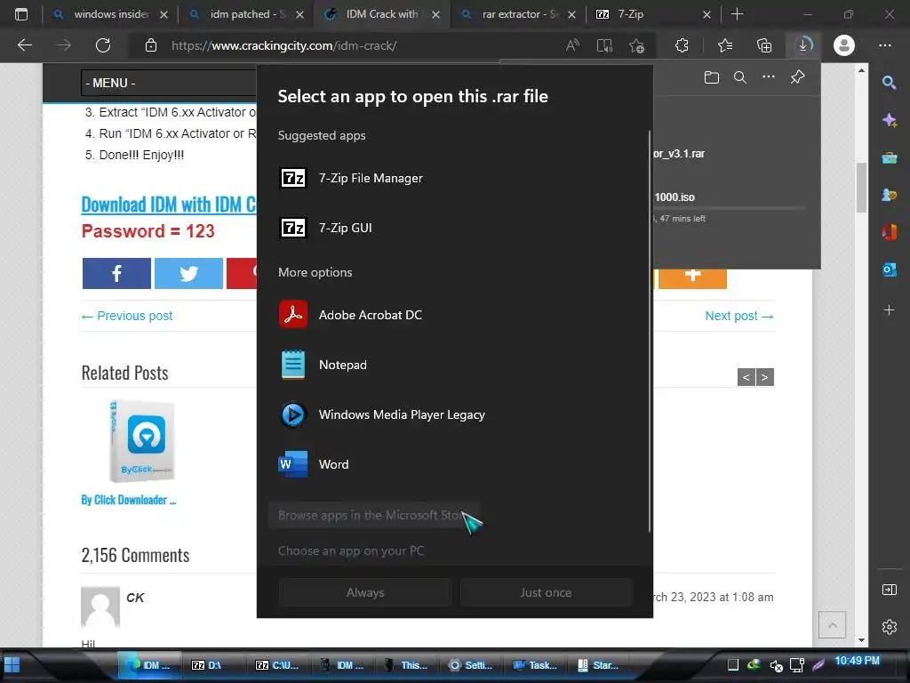
Task: Click the CK commenter name
Action: [135, 598]
